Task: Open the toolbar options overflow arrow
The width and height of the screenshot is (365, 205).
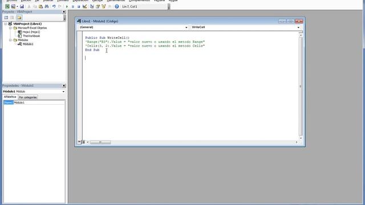Action: click(169, 7)
